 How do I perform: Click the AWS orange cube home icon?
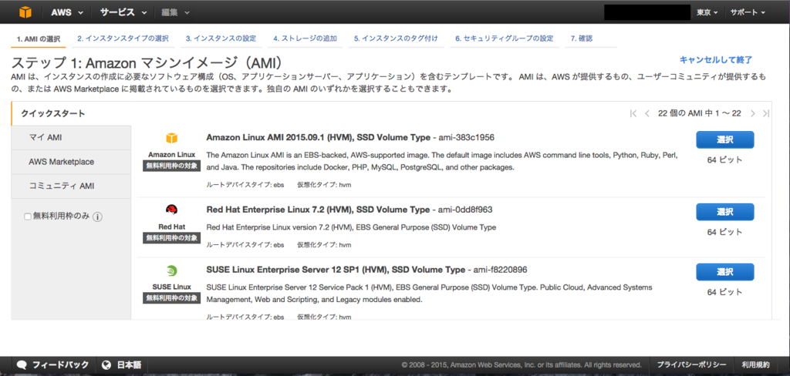tap(25, 12)
